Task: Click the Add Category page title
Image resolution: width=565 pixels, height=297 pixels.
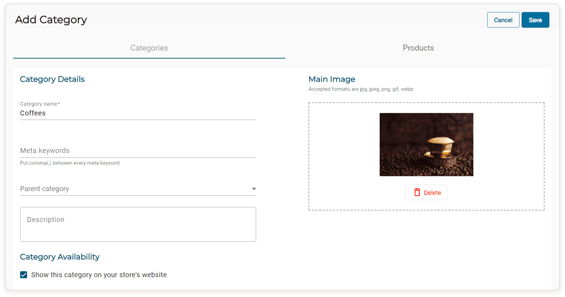Action: tap(51, 20)
